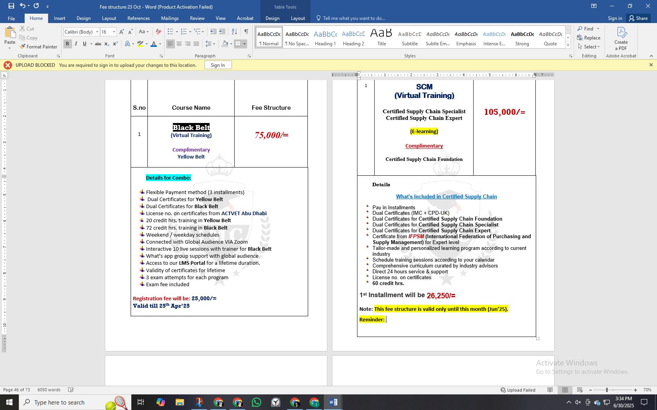The width and height of the screenshot is (657, 410).
Task: Open the Review tab
Action: point(197,18)
